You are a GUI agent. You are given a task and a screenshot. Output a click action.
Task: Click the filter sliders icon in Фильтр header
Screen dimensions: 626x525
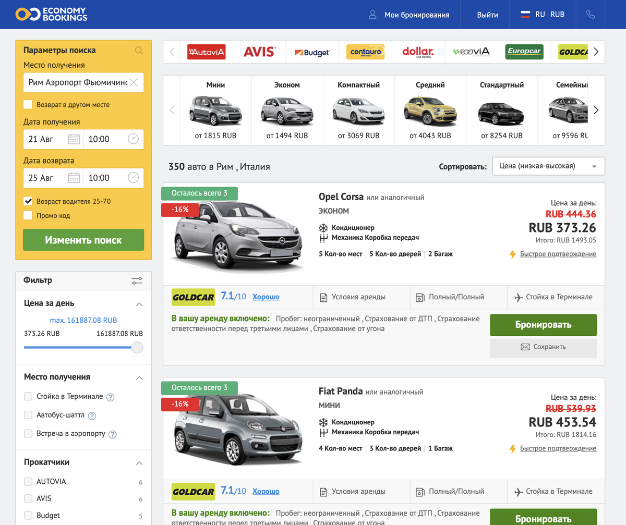coord(137,280)
